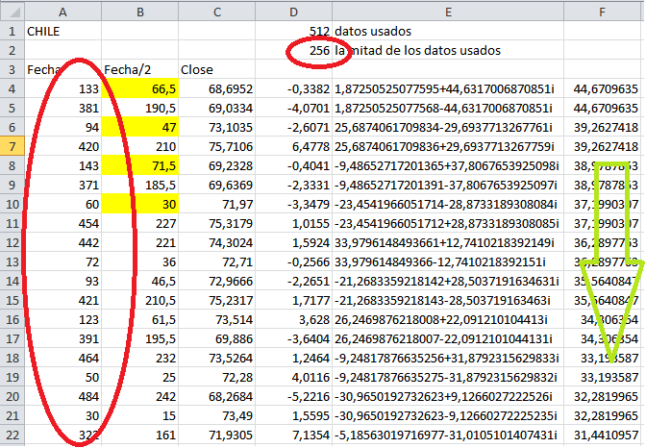Select row 22 header
The width and height of the screenshot is (646, 448).
tap(12, 435)
